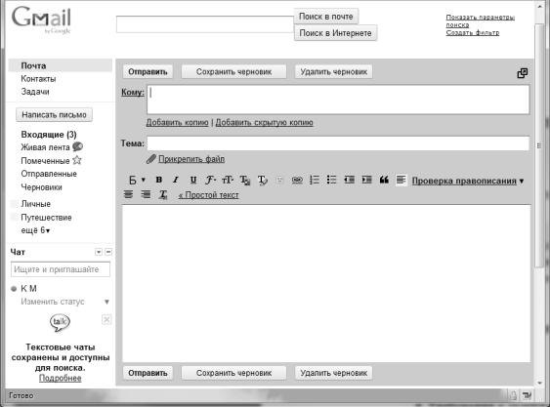The image size is (550, 407).
Task: Choose text highlight color tool
Action: click(x=262, y=180)
